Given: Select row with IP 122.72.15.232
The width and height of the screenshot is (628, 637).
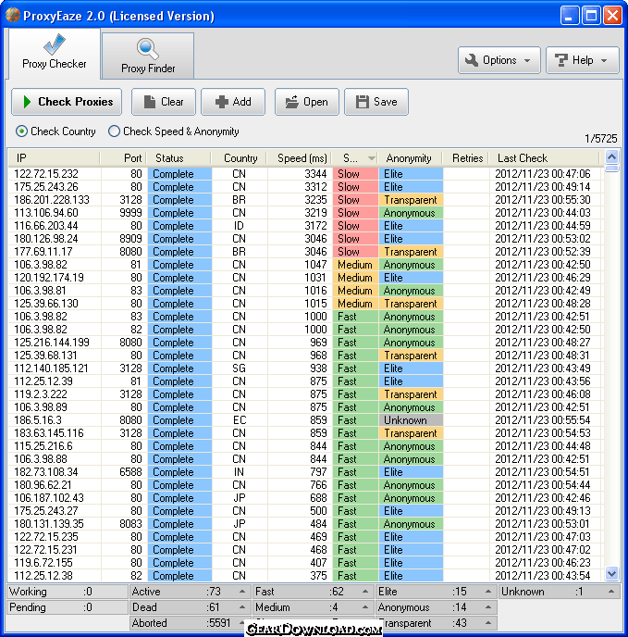Looking at the screenshot, I should pos(306,174).
